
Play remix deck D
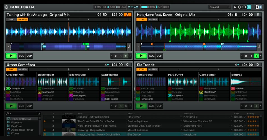click(x=141, y=106)
